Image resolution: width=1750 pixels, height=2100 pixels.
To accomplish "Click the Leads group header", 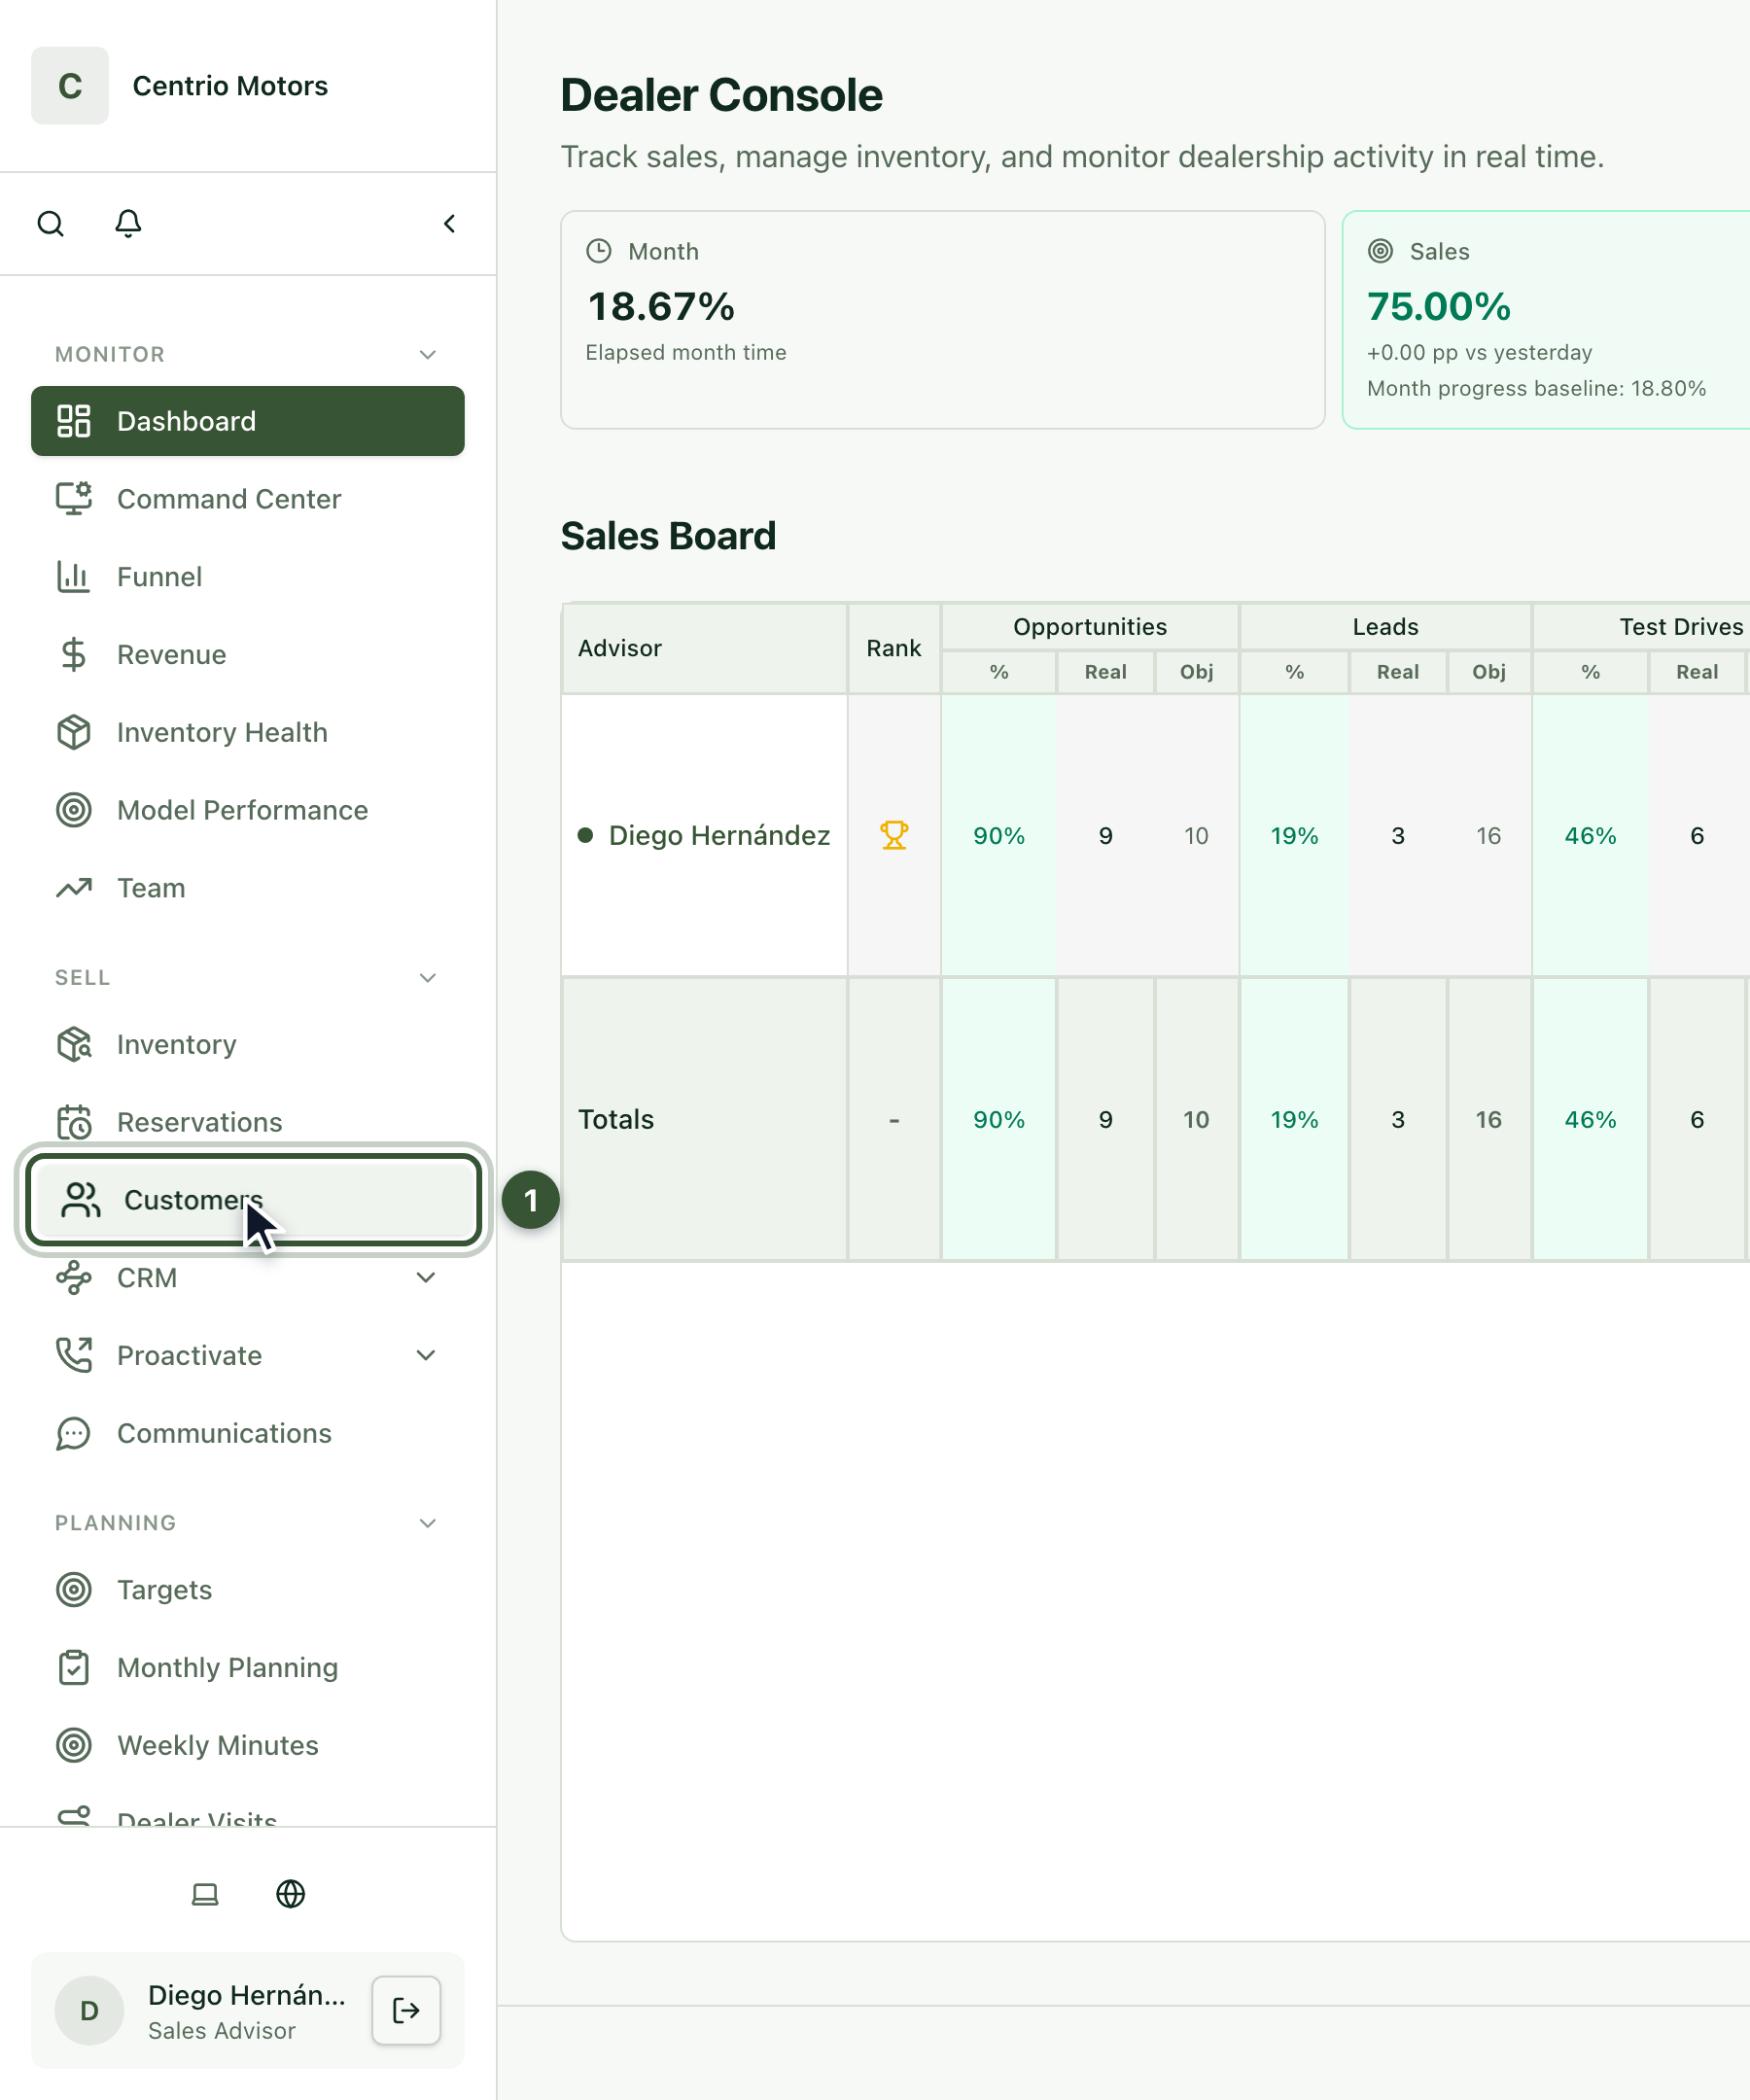I will pos(1386,627).
